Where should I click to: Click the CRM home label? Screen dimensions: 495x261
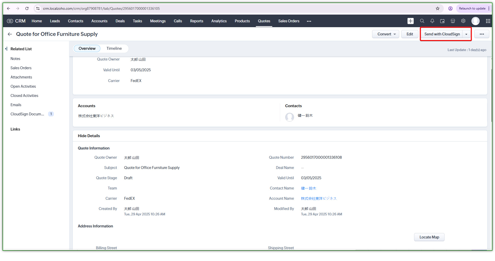[x=20, y=21]
